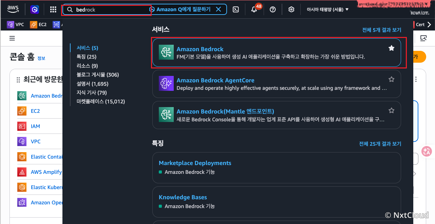
Task: Open EC2 favorite in bookmarks bar
Action: pos(38,24)
